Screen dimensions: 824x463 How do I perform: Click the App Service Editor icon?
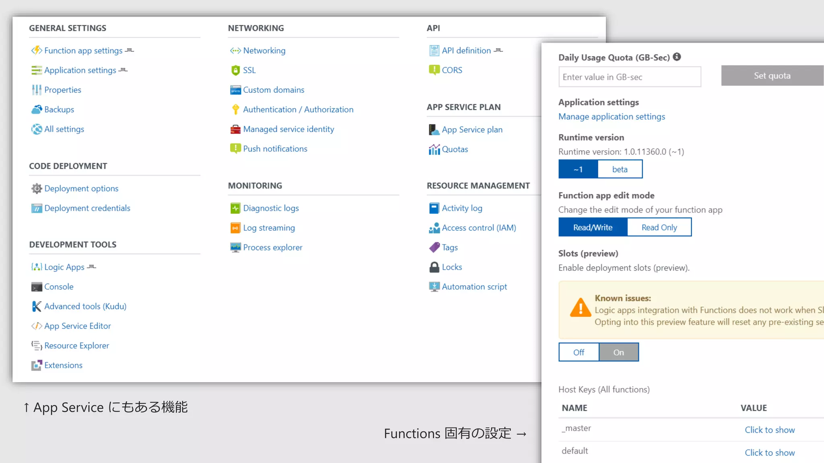point(37,326)
